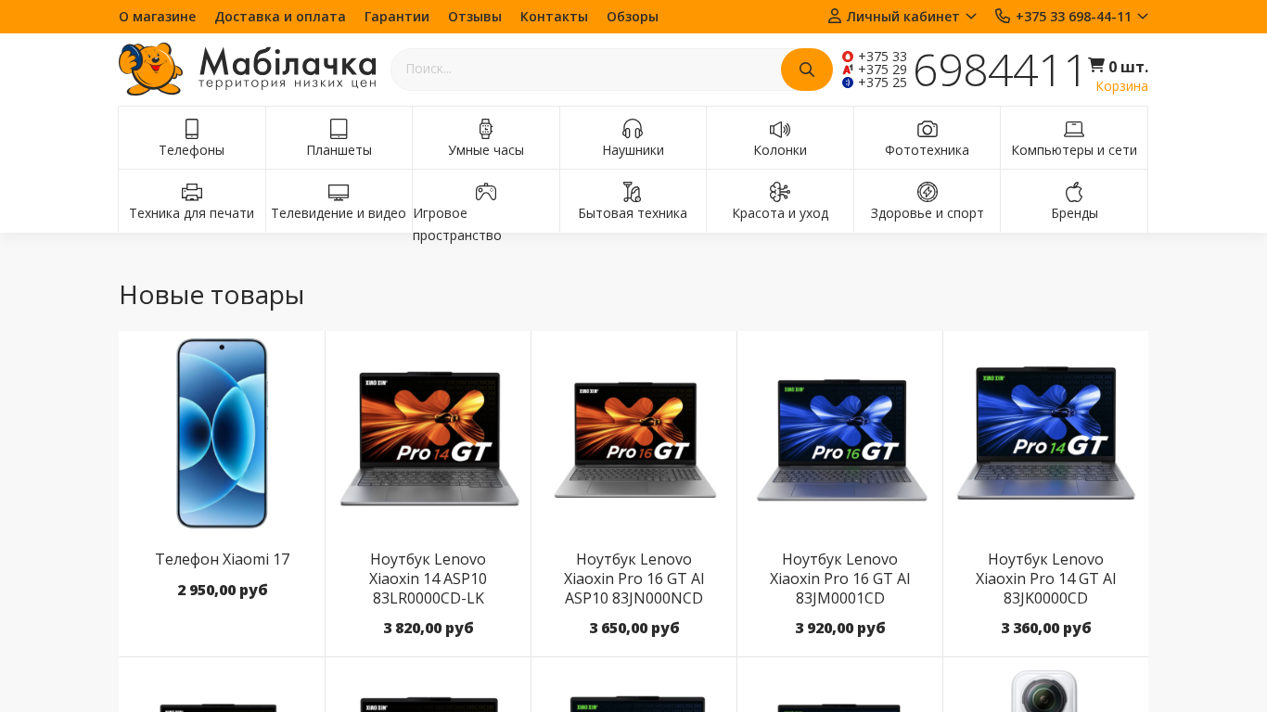
Task: Open the Отзывы menu item
Action: click(x=475, y=16)
